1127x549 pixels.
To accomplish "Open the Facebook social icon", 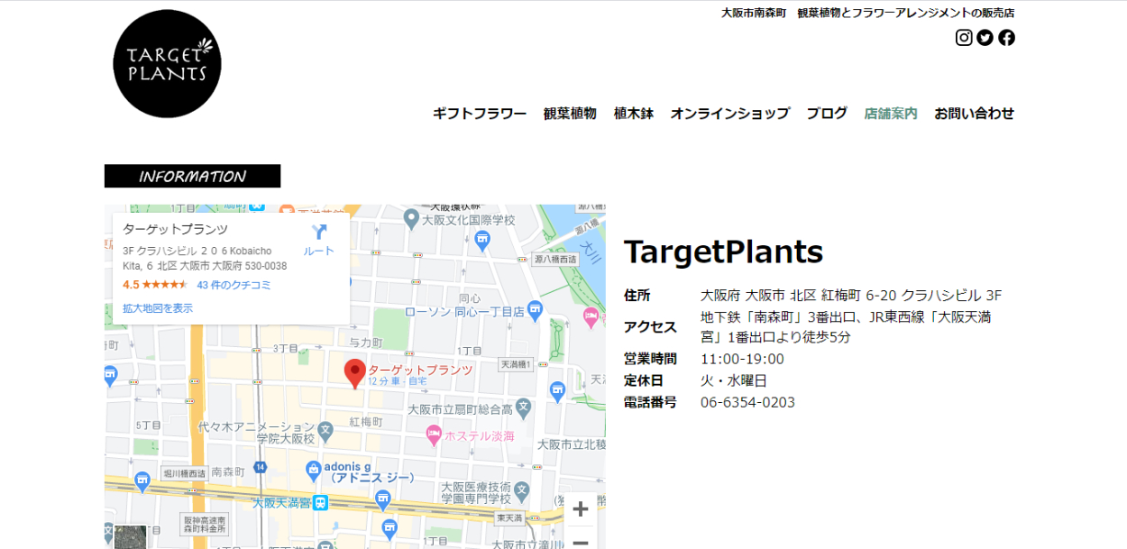I will (1006, 38).
